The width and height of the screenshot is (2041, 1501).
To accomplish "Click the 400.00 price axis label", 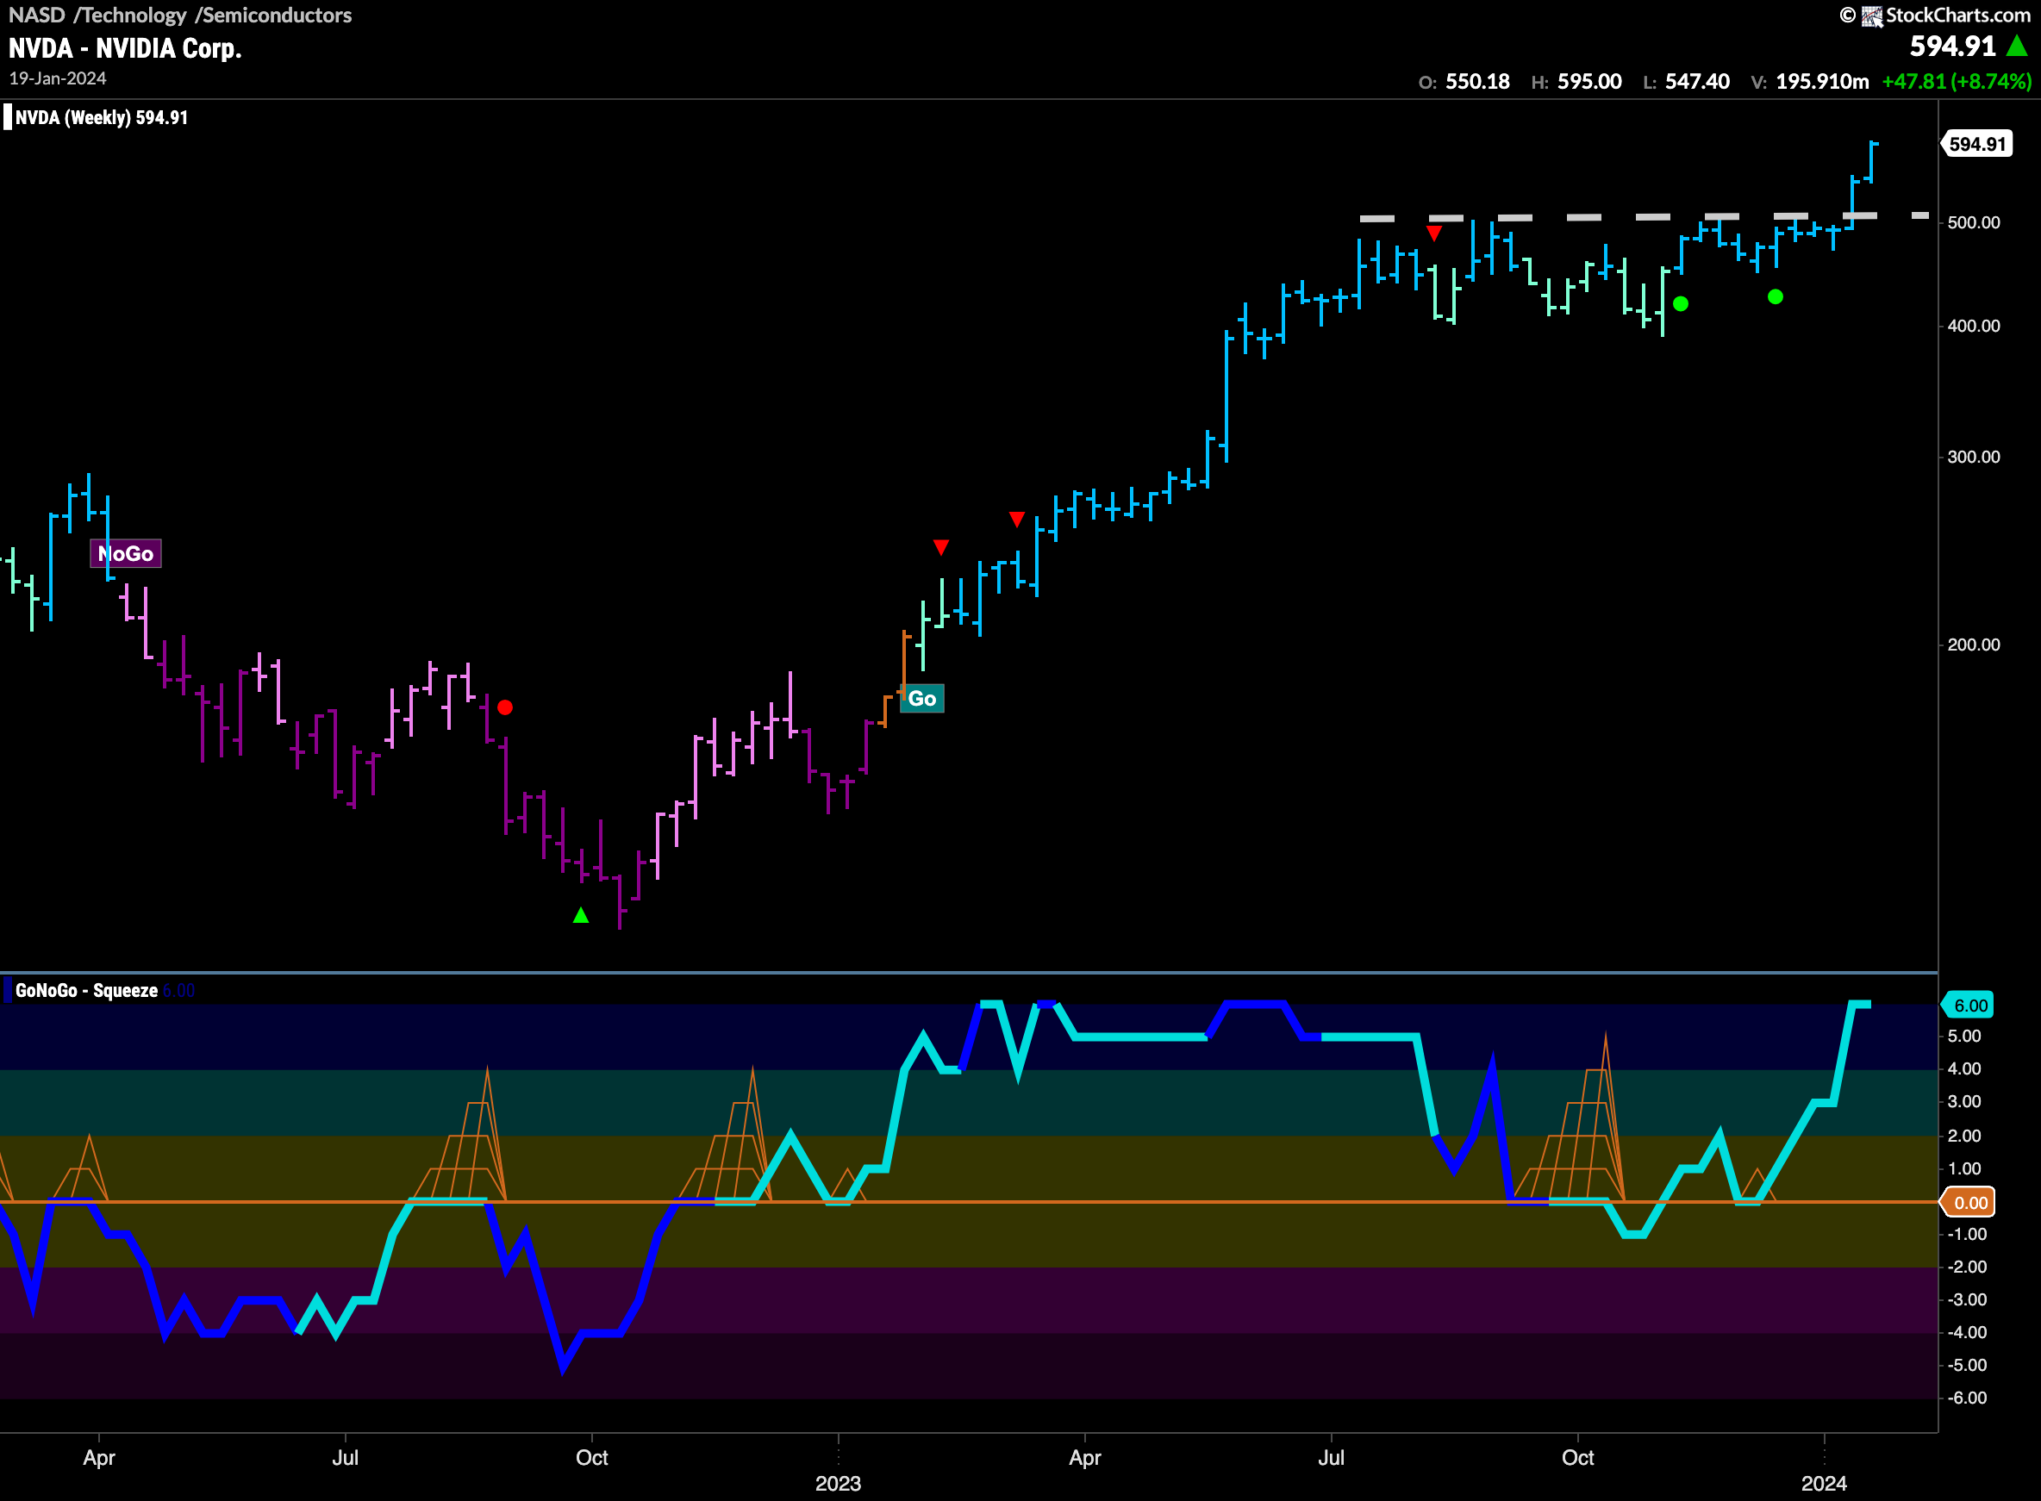I will click(1974, 327).
